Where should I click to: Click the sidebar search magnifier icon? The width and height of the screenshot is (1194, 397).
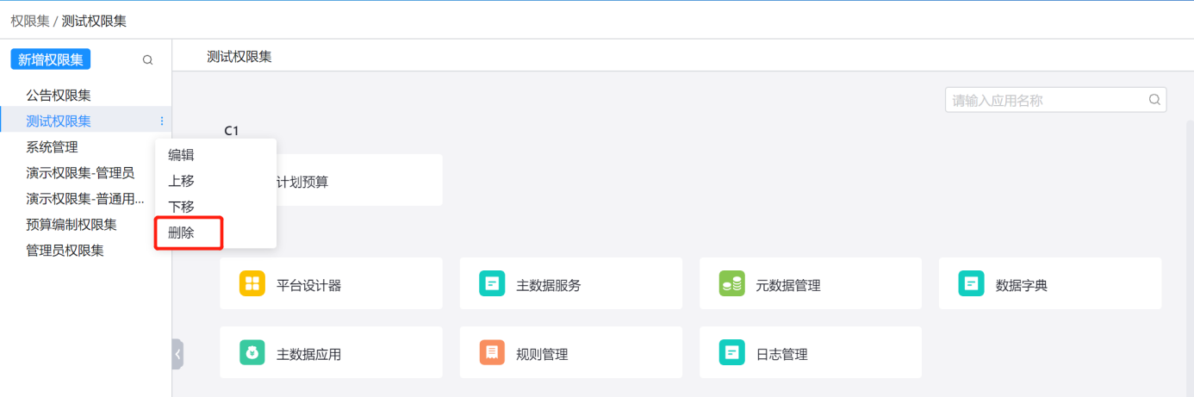(147, 60)
